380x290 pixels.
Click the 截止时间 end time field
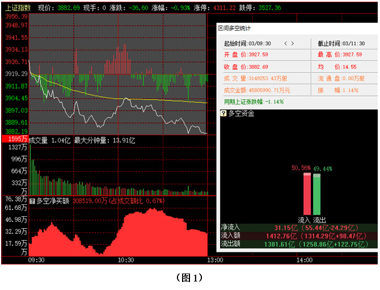[x=340, y=43]
